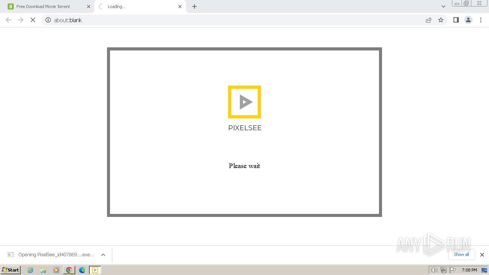Open network status tray icon
The width and height of the screenshot is (489, 275).
tap(443, 270)
